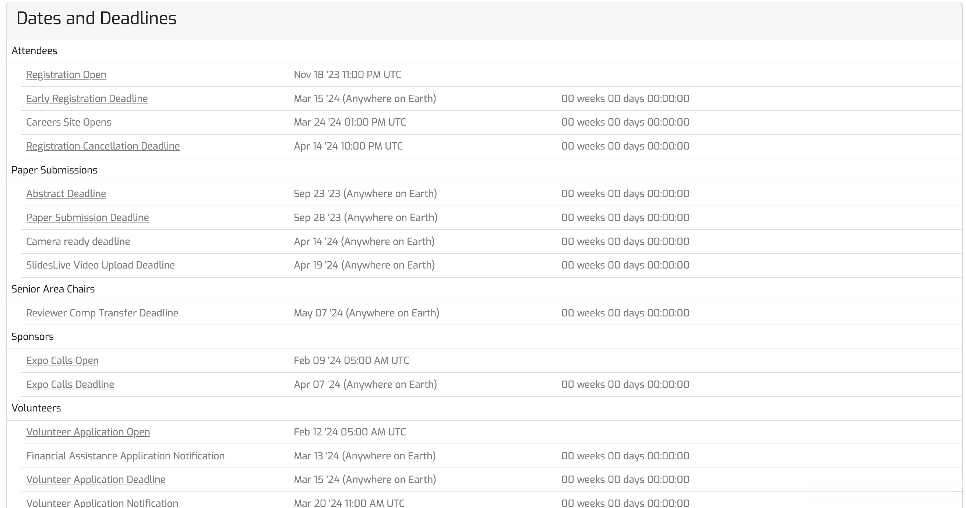Viewport: 966px width, 508px height.
Task: Click Reviewer Comp Transfer Deadline entry
Action: point(102,313)
